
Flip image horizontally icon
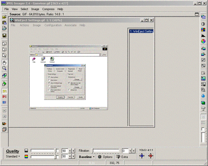203,60
